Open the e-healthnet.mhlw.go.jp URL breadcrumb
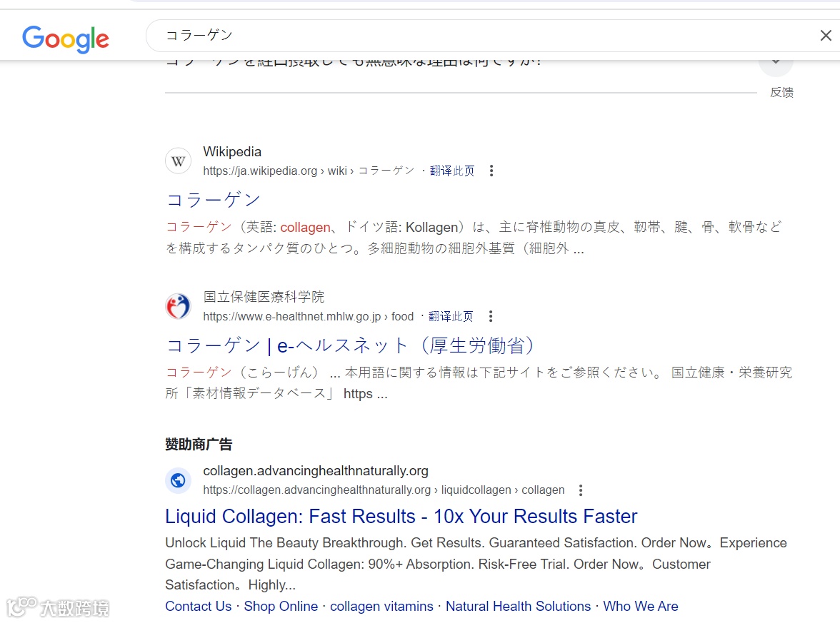 [308, 316]
